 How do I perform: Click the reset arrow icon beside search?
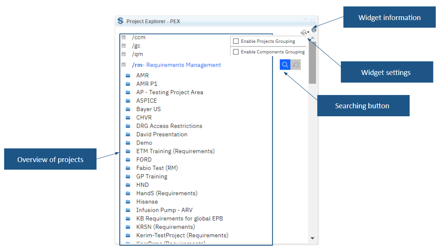[x=295, y=64]
